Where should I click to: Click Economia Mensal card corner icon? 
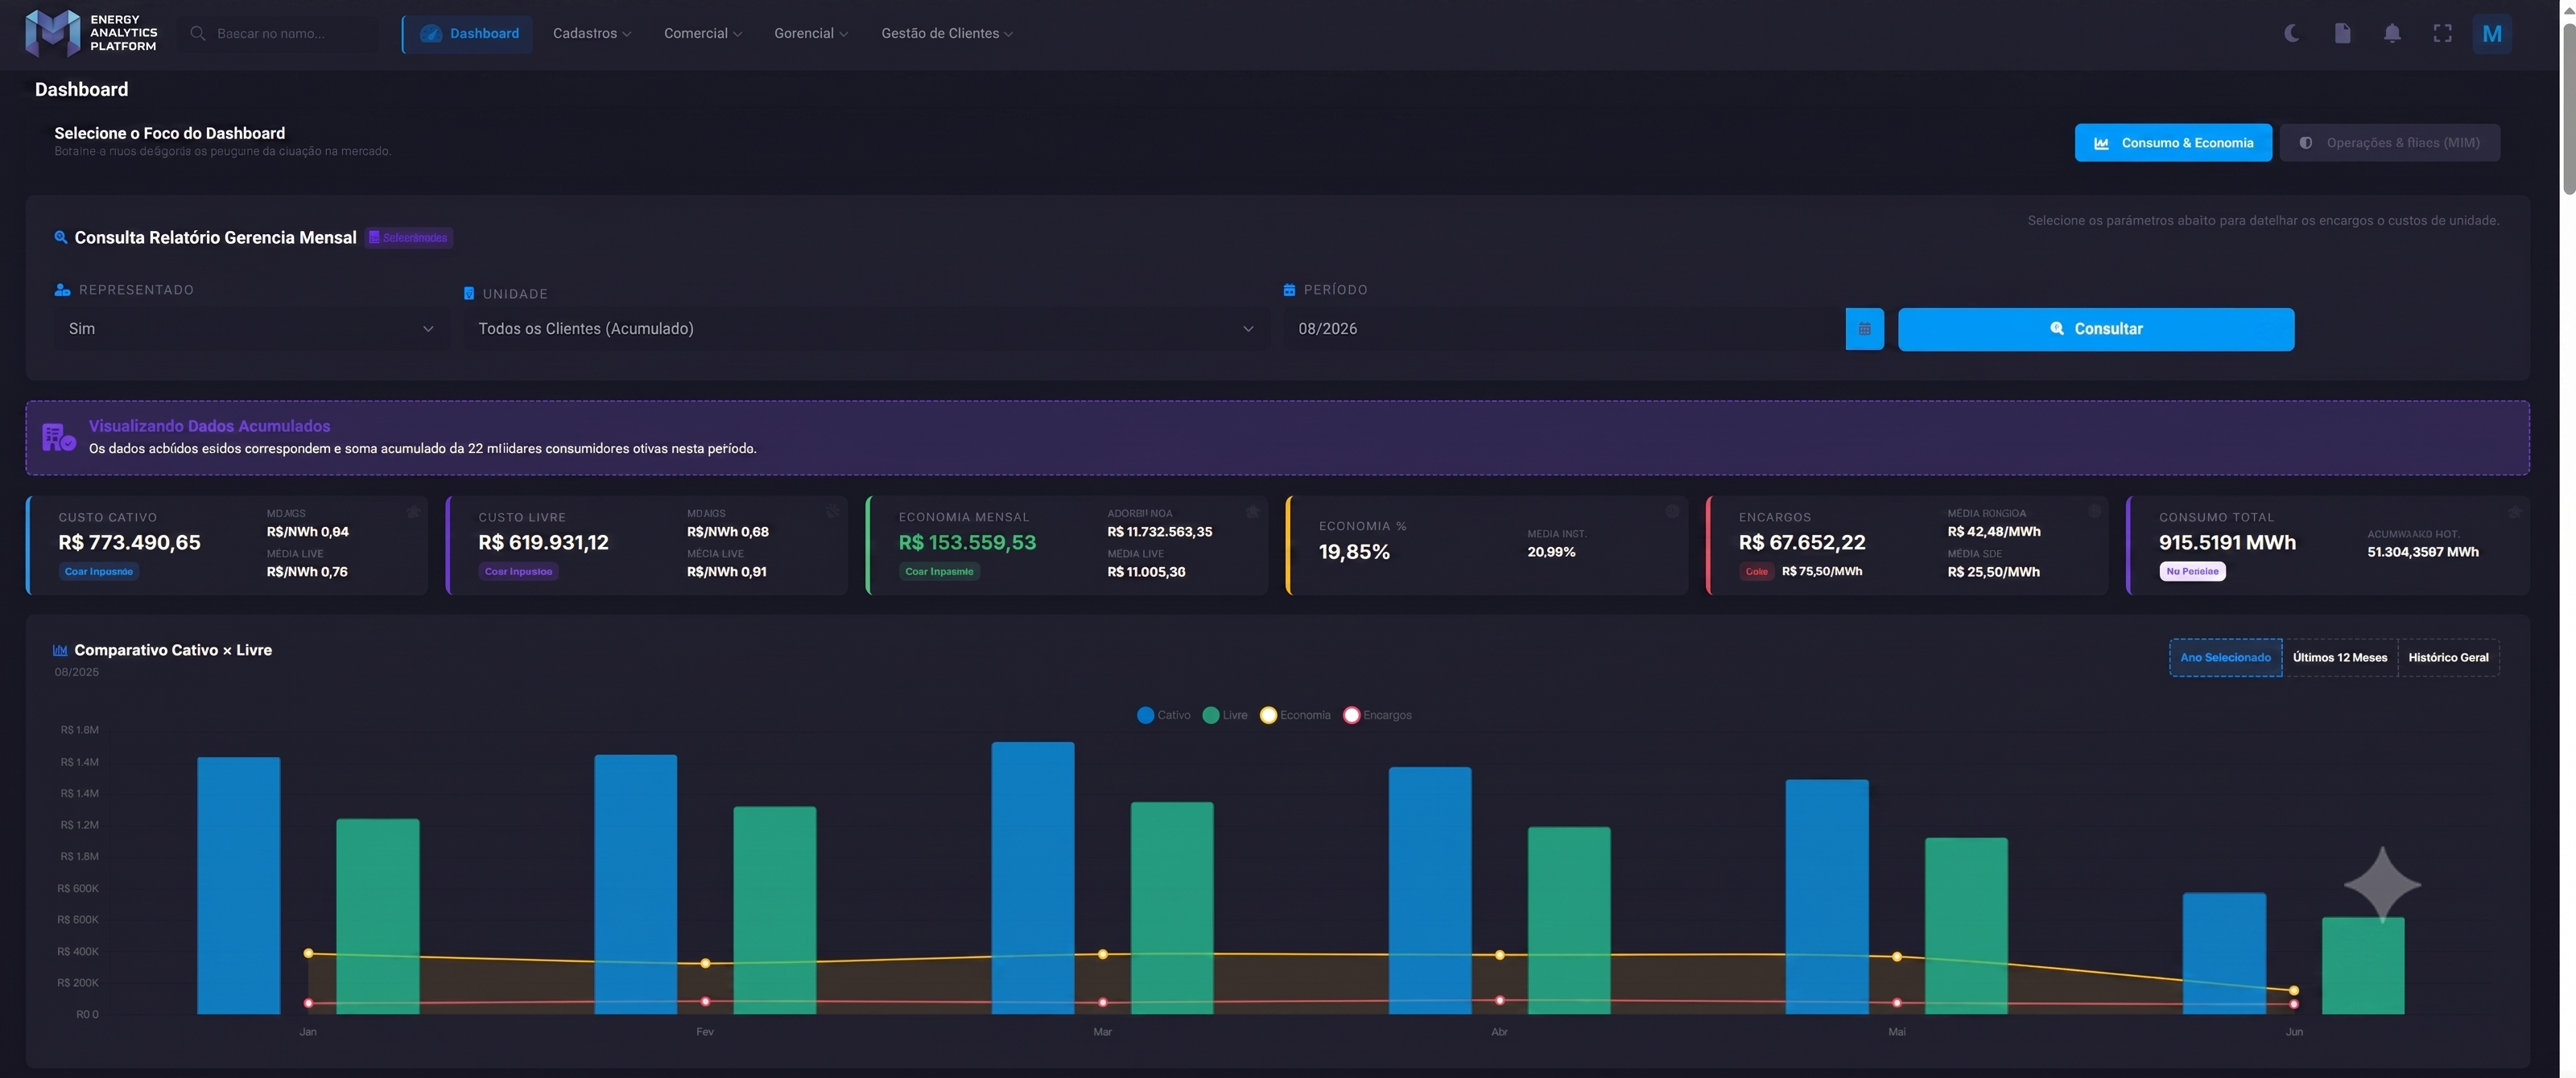1252,512
